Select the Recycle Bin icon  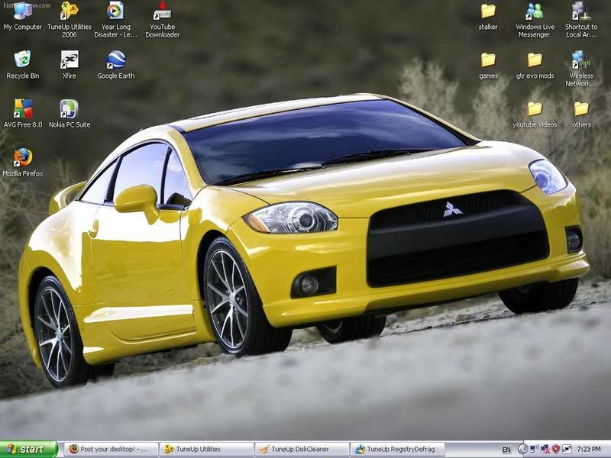pyautogui.click(x=23, y=60)
